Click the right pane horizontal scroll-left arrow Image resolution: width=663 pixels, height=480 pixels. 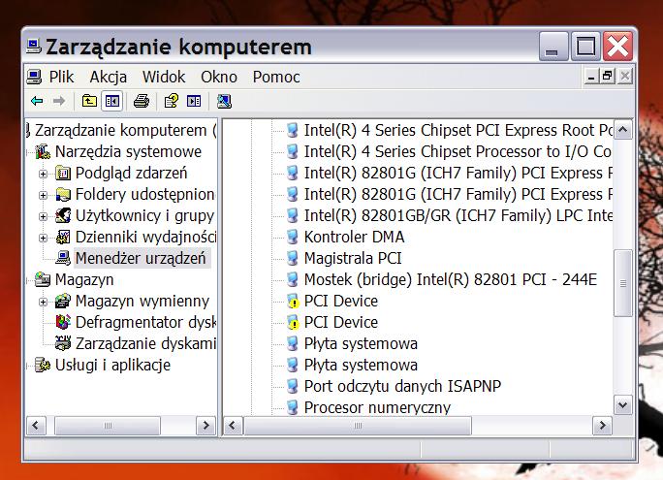click(x=233, y=426)
